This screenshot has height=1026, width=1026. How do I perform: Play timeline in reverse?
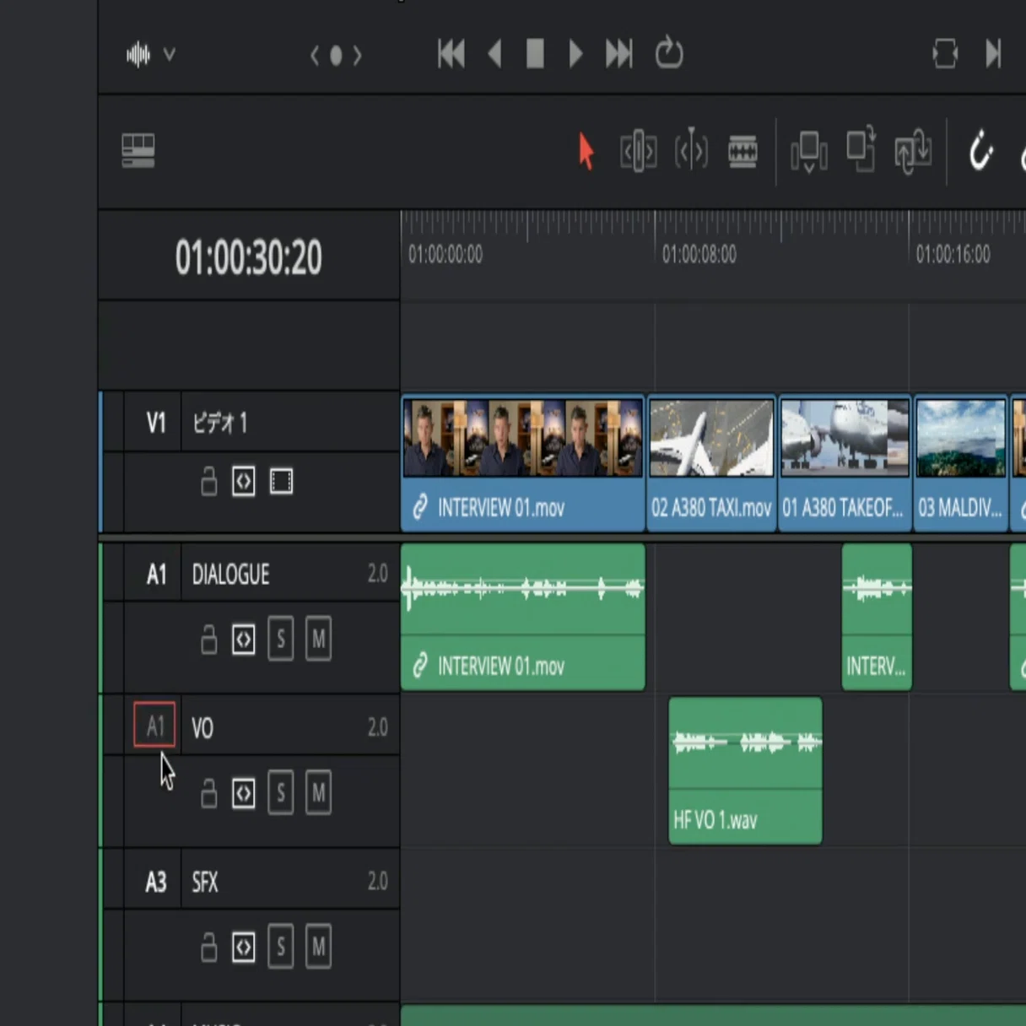495,54
